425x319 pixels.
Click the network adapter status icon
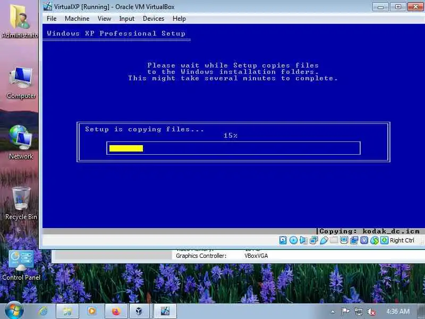(313, 240)
